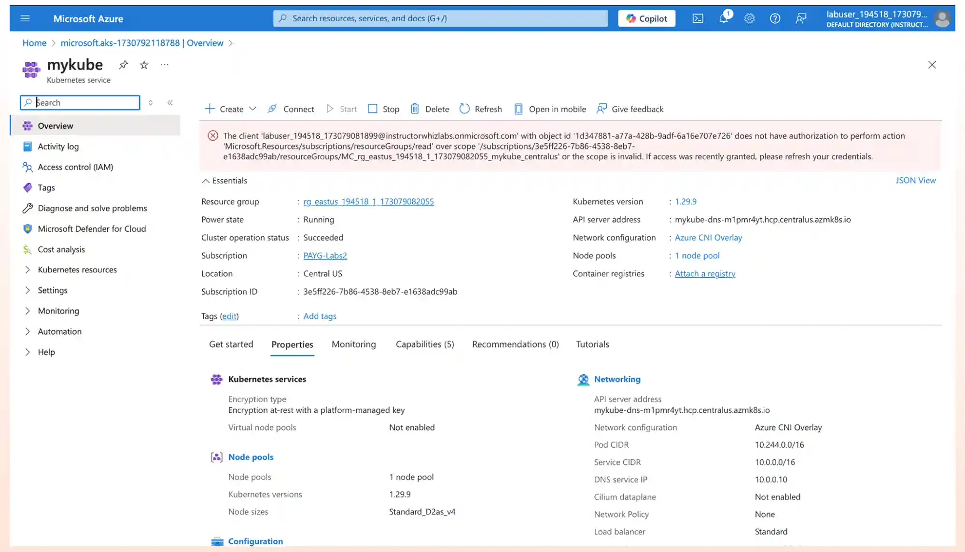Viewport: 965px width, 552px height.
Task: Collapse the Essentials section
Action: coord(224,181)
